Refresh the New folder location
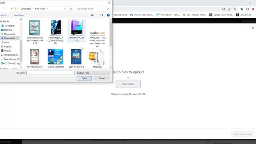This screenshot has width=256, height=144. [x=70, y=9]
